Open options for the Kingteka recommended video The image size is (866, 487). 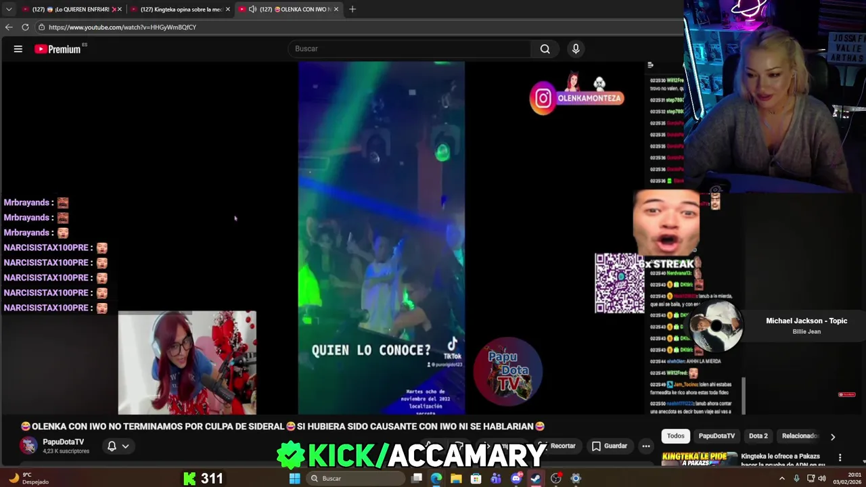(x=840, y=458)
